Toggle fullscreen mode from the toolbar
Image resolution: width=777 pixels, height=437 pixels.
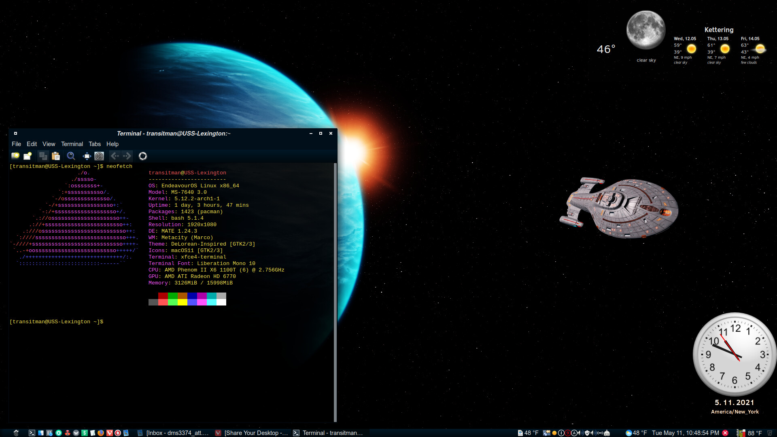pos(87,156)
